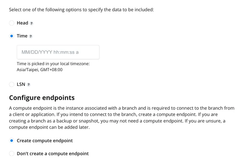Click the 'Time' option label text
The width and height of the screenshot is (248, 162).
[x=22, y=36]
